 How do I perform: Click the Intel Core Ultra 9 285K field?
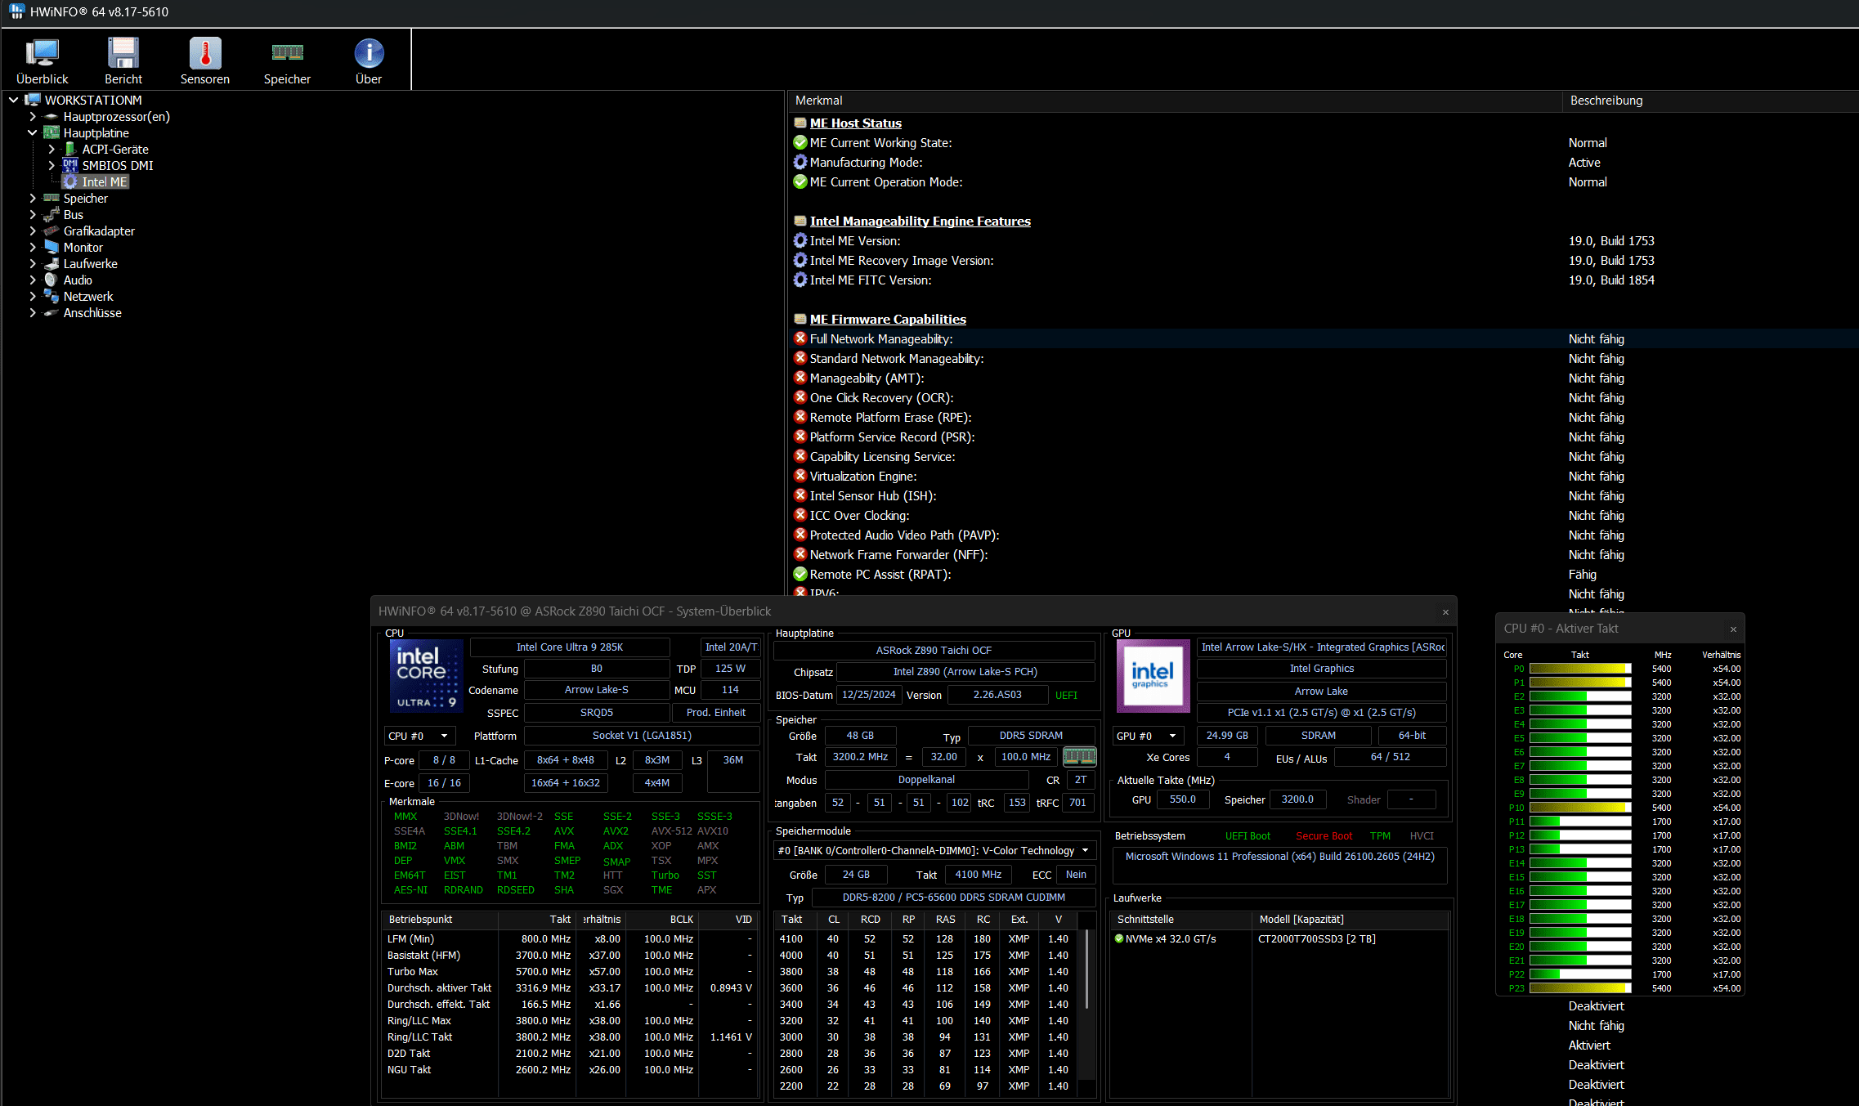click(x=570, y=647)
